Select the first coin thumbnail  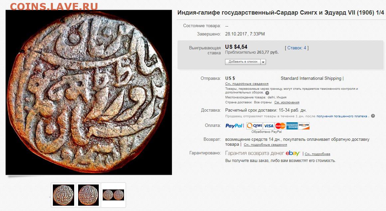tap(64, 195)
